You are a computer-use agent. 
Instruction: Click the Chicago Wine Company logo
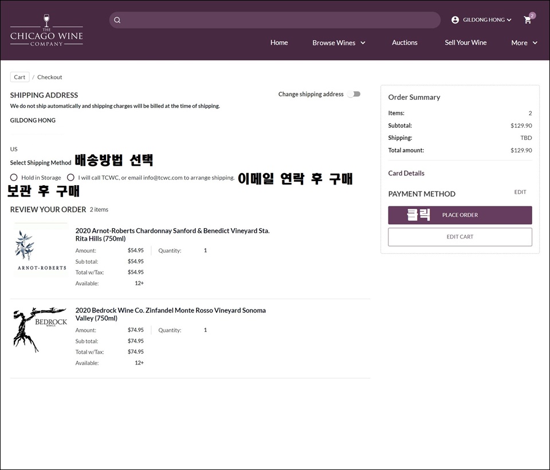coord(46,30)
